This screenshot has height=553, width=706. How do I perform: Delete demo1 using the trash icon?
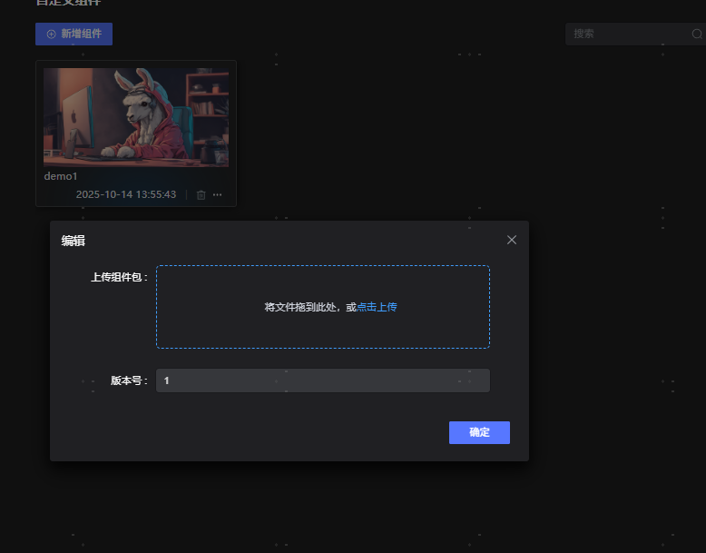pos(201,194)
